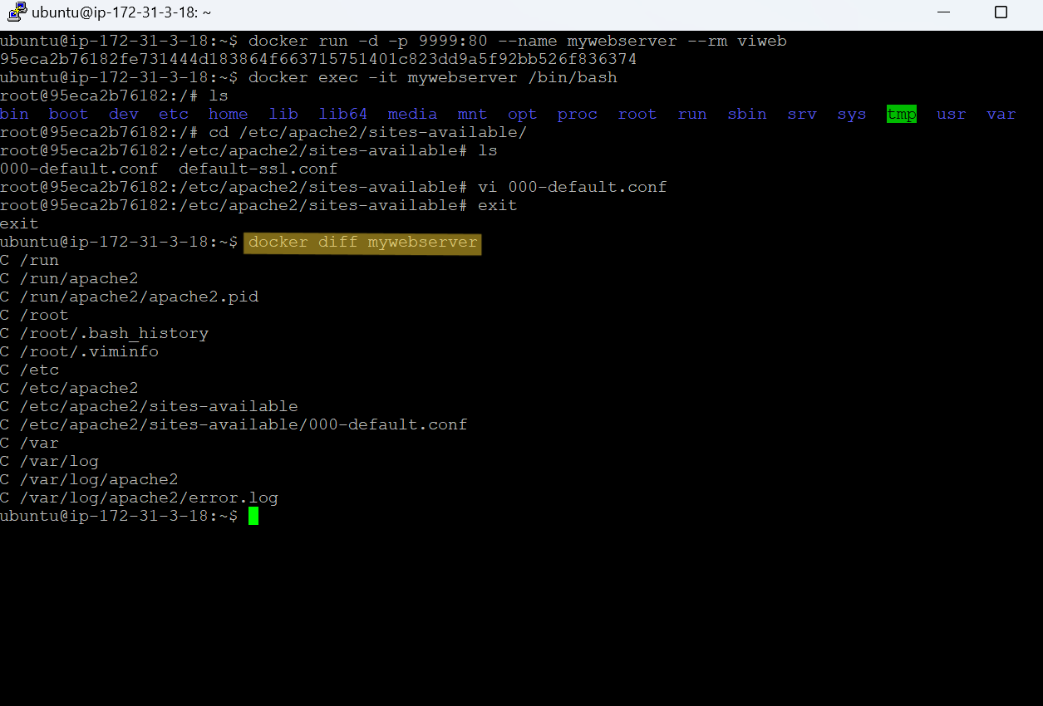The width and height of the screenshot is (1043, 706).
Task: Click the 'sbin' directory name
Action: [x=747, y=115]
